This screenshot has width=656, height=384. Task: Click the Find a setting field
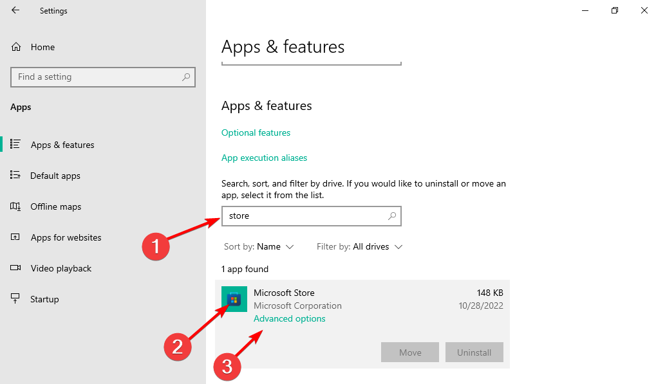103,77
